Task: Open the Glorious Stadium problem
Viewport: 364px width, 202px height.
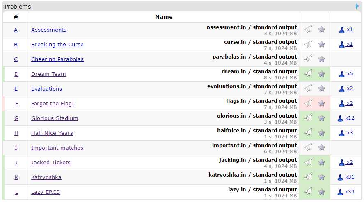Action: coord(55,118)
